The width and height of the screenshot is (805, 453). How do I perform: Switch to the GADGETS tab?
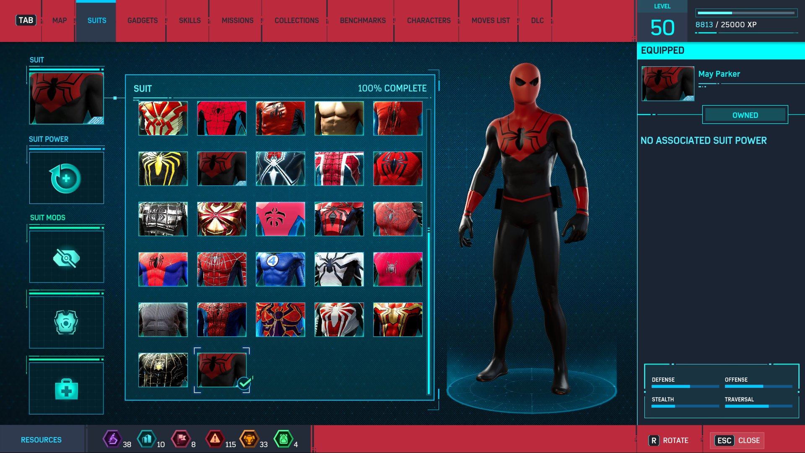click(142, 20)
